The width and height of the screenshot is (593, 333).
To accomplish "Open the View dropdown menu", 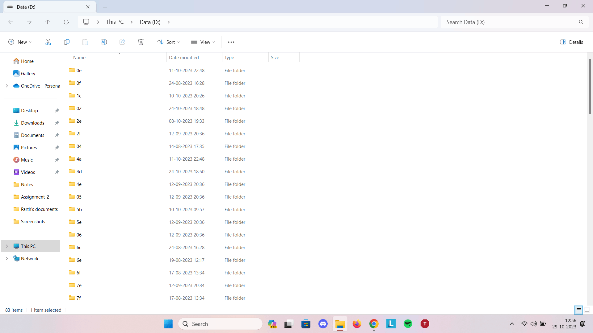I will 203,42.
